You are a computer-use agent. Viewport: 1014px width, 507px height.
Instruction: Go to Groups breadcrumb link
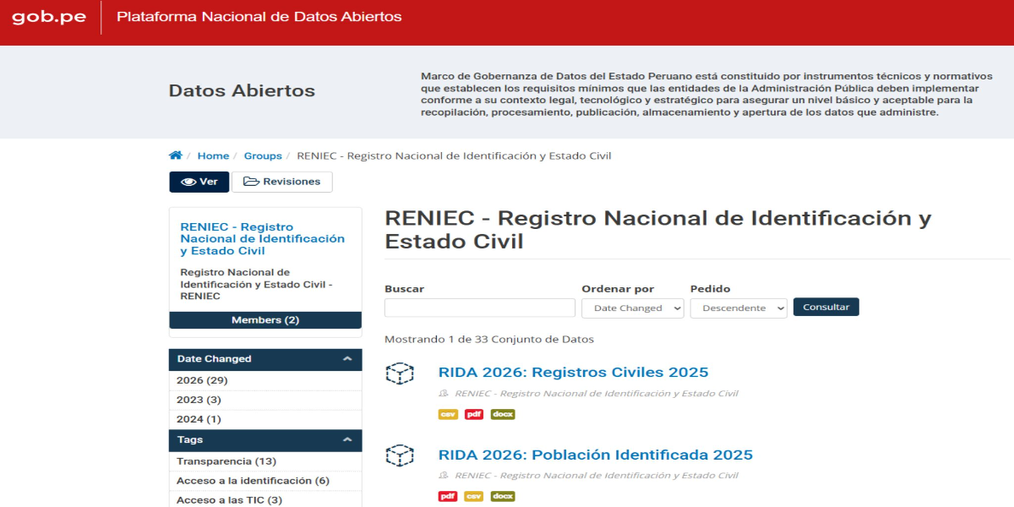[263, 155]
